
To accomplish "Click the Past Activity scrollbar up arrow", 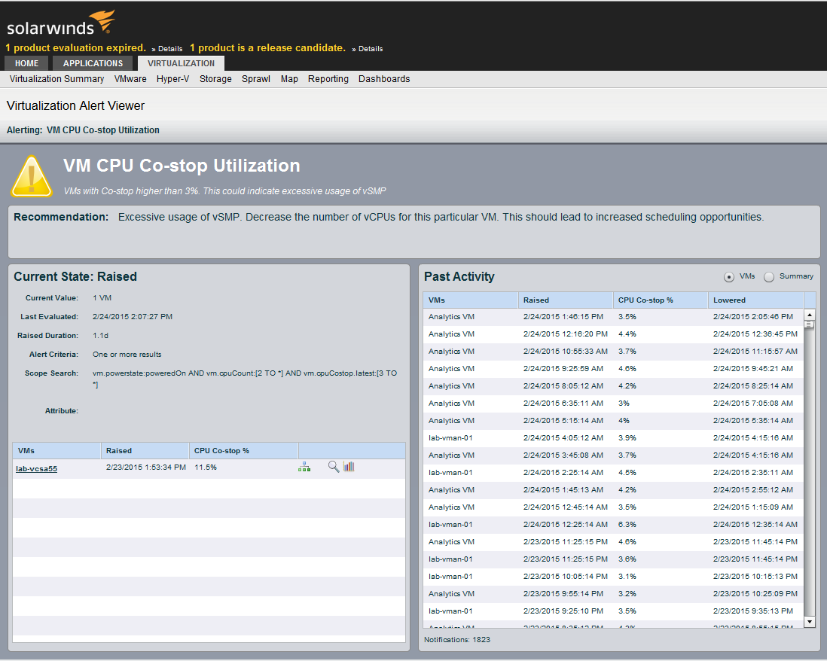I will [x=810, y=315].
